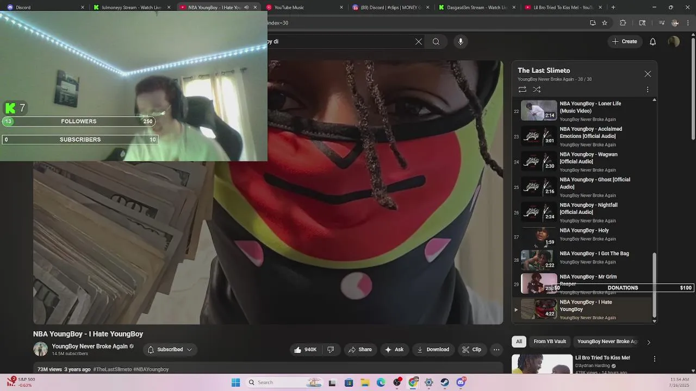Open Chrome extensions puzzle icon
Image resolution: width=696 pixels, height=391 pixels.
(623, 23)
